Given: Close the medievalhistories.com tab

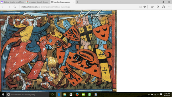Looking at the screenshot, I should (x=73, y=2).
